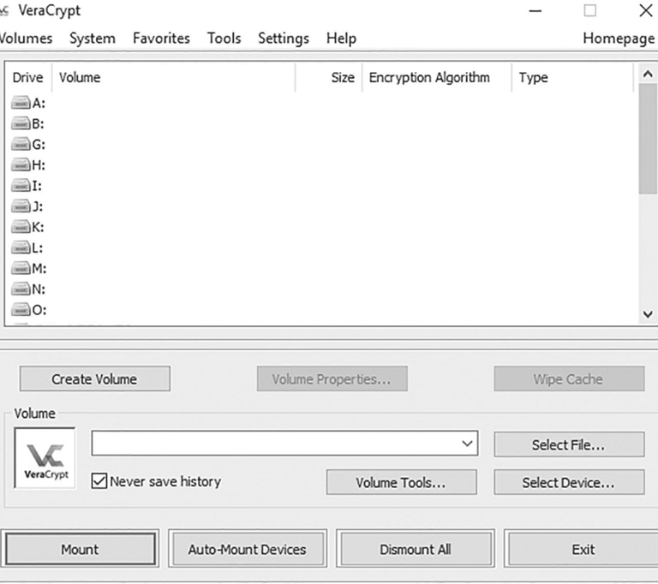Expand the volume path dropdown arrow
658x584 pixels.
tap(467, 443)
